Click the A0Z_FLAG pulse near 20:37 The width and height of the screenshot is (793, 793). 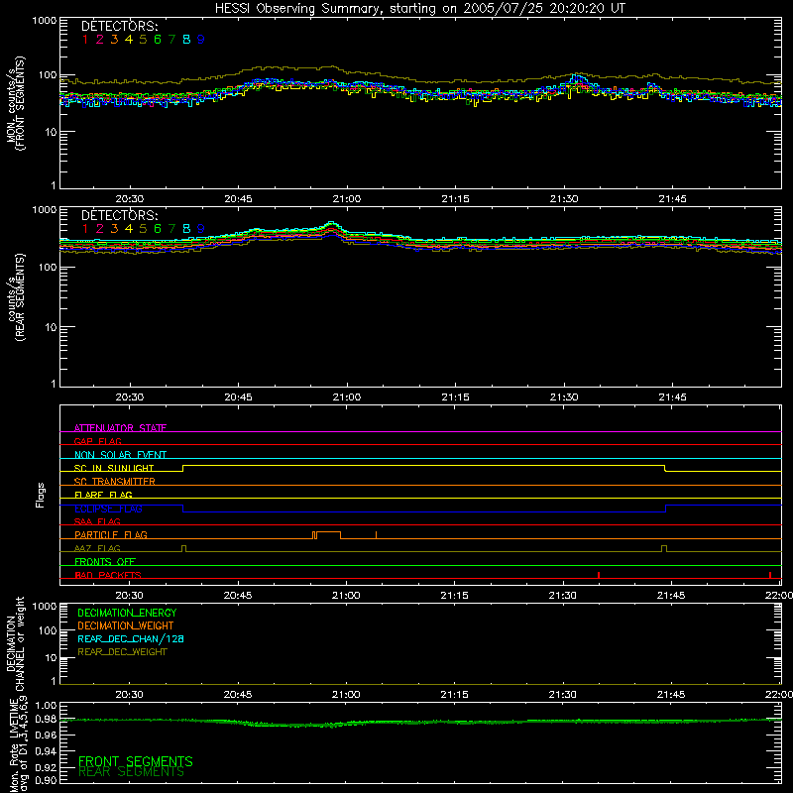tap(183, 549)
